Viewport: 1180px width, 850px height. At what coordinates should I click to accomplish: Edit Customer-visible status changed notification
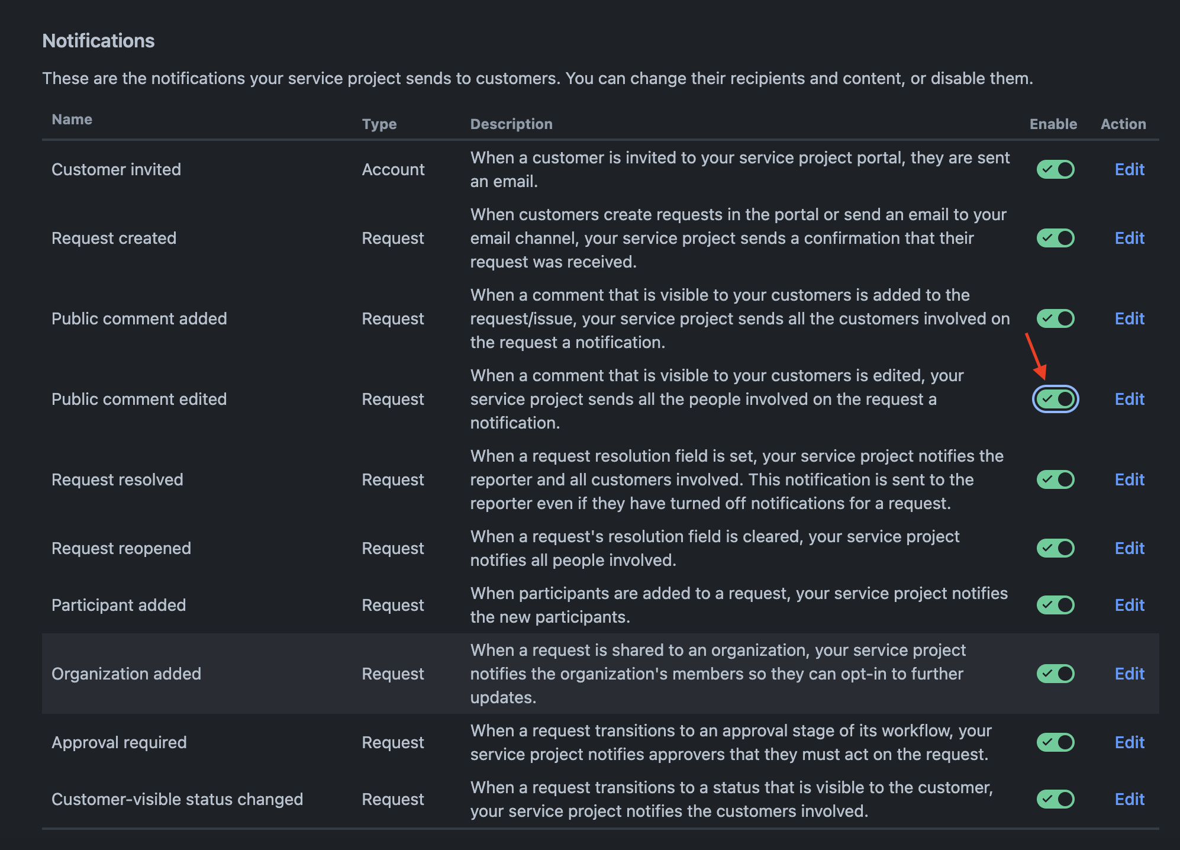pyautogui.click(x=1129, y=800)
